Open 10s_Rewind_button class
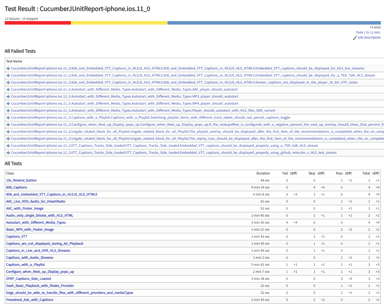 (x=21, y=180)
